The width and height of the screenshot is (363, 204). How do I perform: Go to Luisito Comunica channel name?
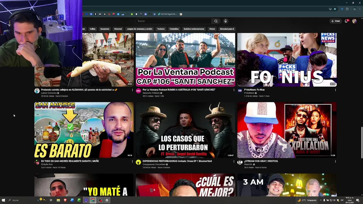49,93
